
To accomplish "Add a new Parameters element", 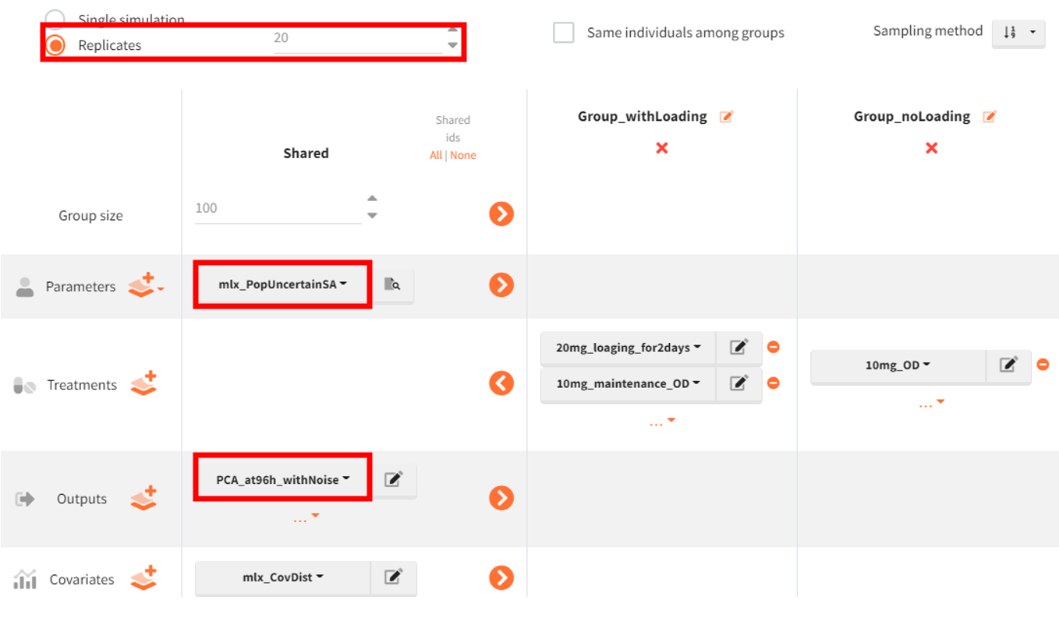I will click(x=143, y=286).
